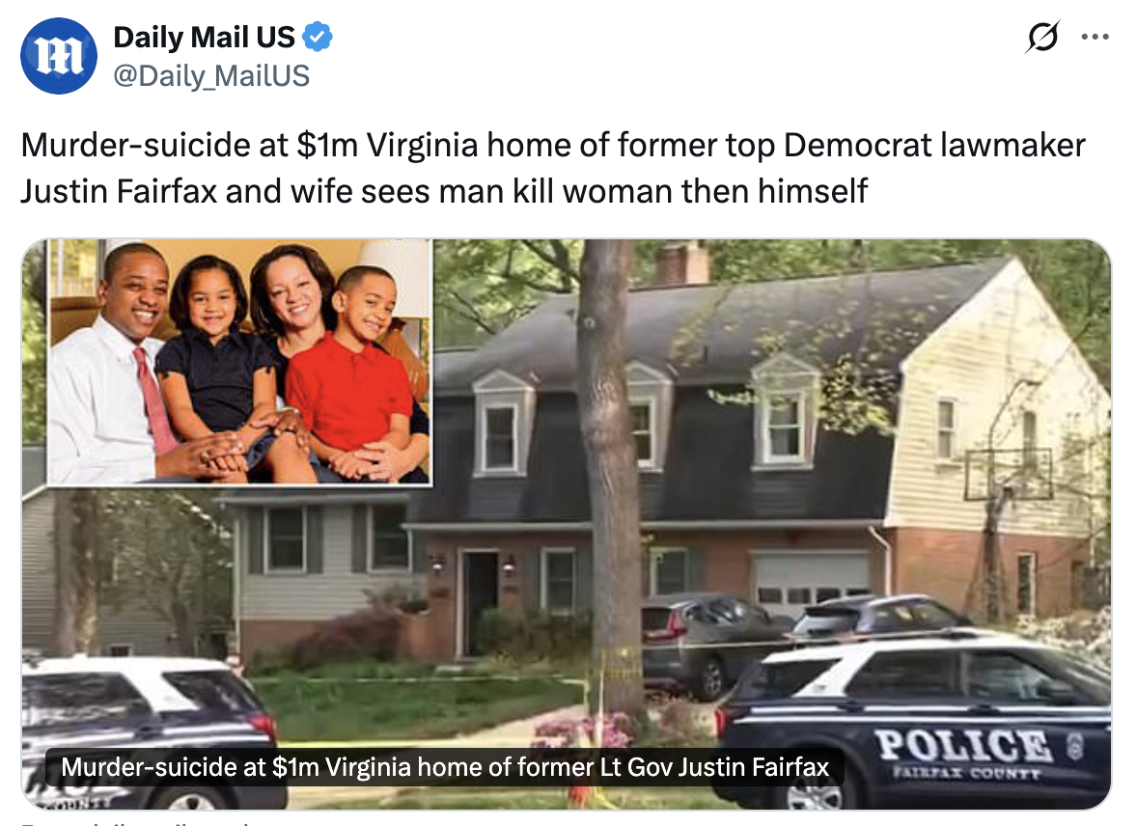Click the white garage door in photo

(x=810, y=578)
